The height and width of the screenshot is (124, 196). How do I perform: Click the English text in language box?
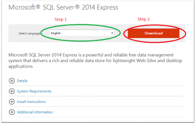click(56, 33)
